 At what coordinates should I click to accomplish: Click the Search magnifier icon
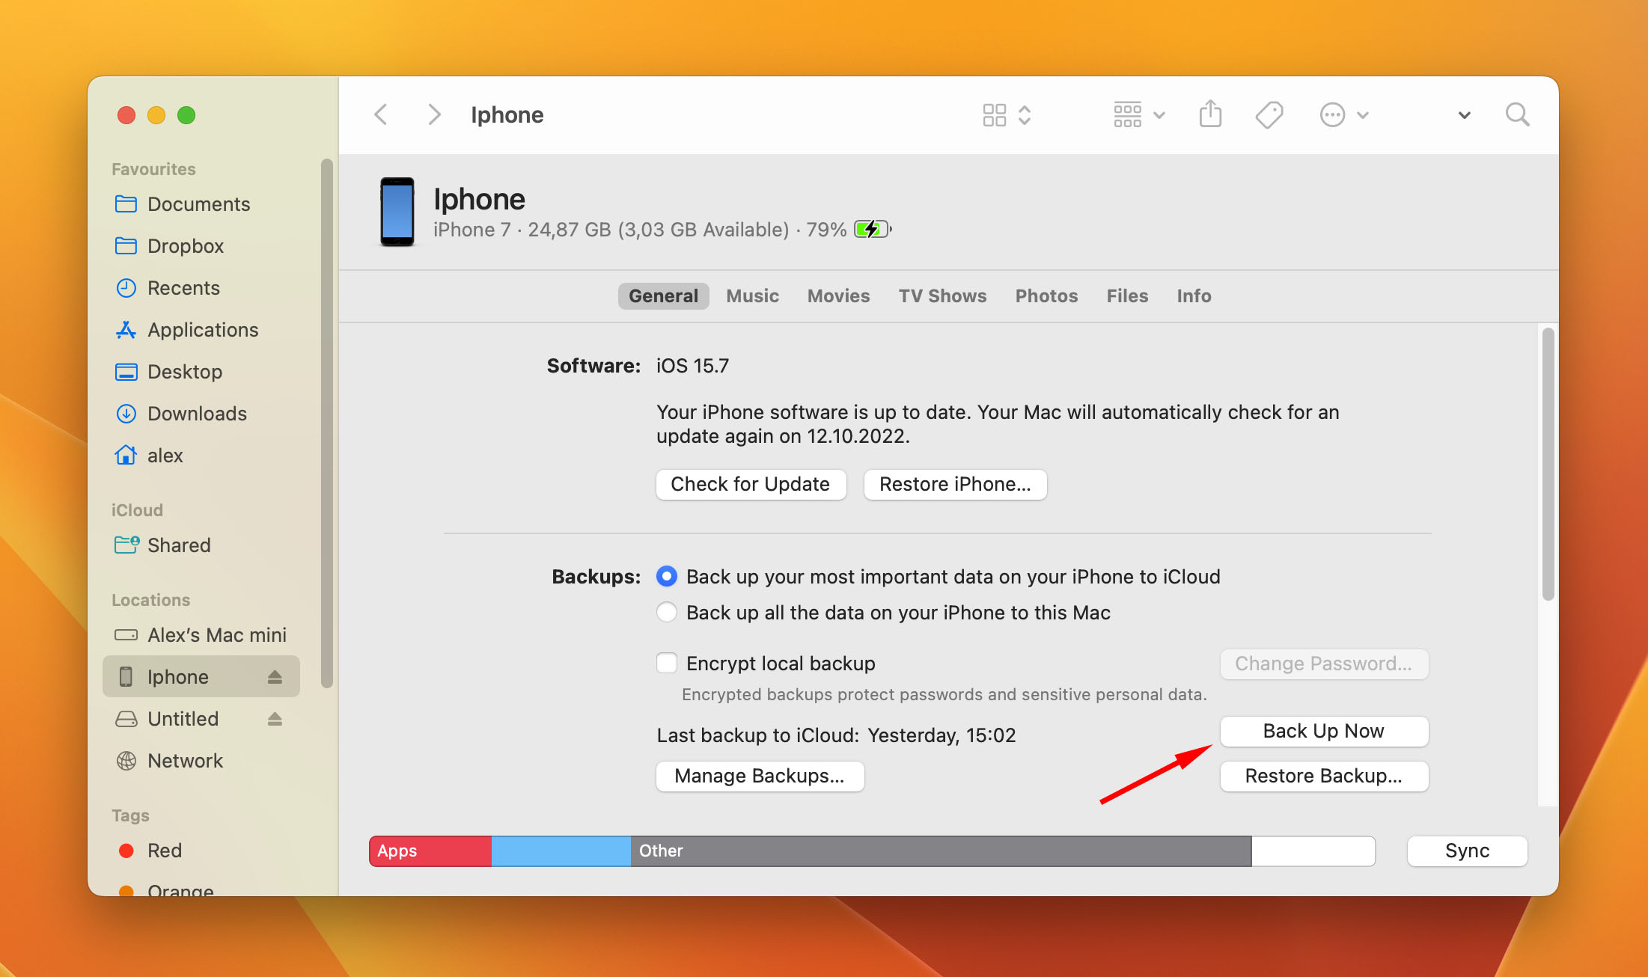pyautogui.click(x=1517, y=114)
